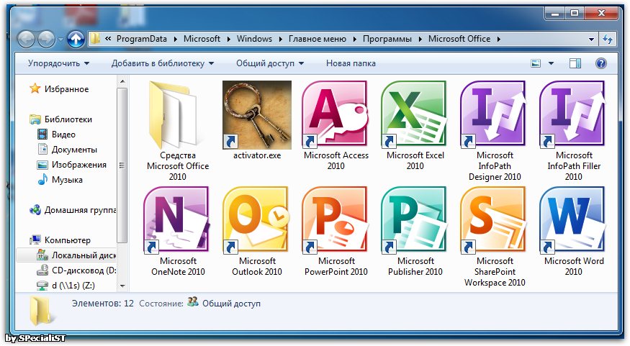Open Help with the question mark icon
Screen dimensions: 630x346
pyautogui.click(x=601, y=63)
